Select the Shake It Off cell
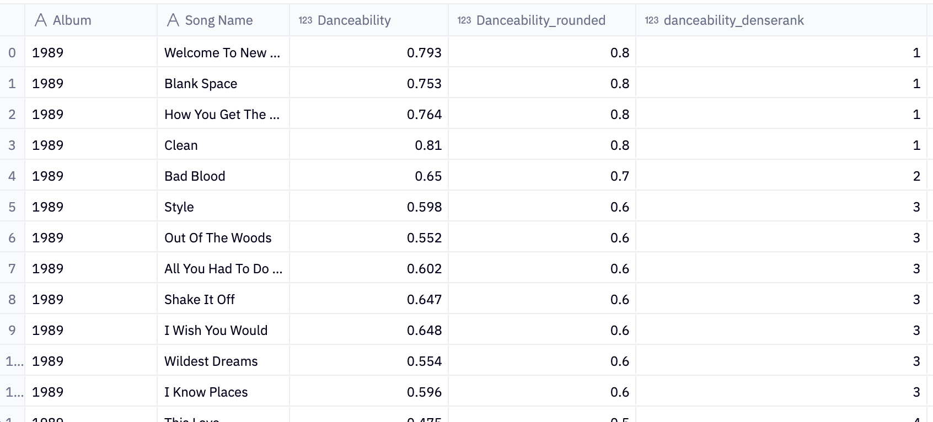 click(x=199, y=300)
